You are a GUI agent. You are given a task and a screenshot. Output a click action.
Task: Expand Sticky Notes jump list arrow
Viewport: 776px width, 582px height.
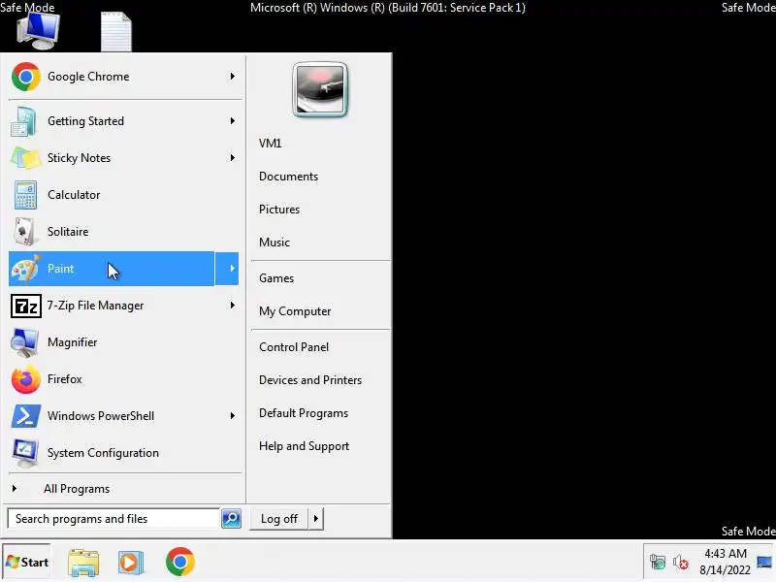[232, 157]
